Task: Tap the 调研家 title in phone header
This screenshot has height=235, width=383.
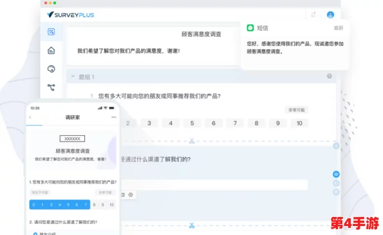Action: pyautogui.click(x=73, y=117)
